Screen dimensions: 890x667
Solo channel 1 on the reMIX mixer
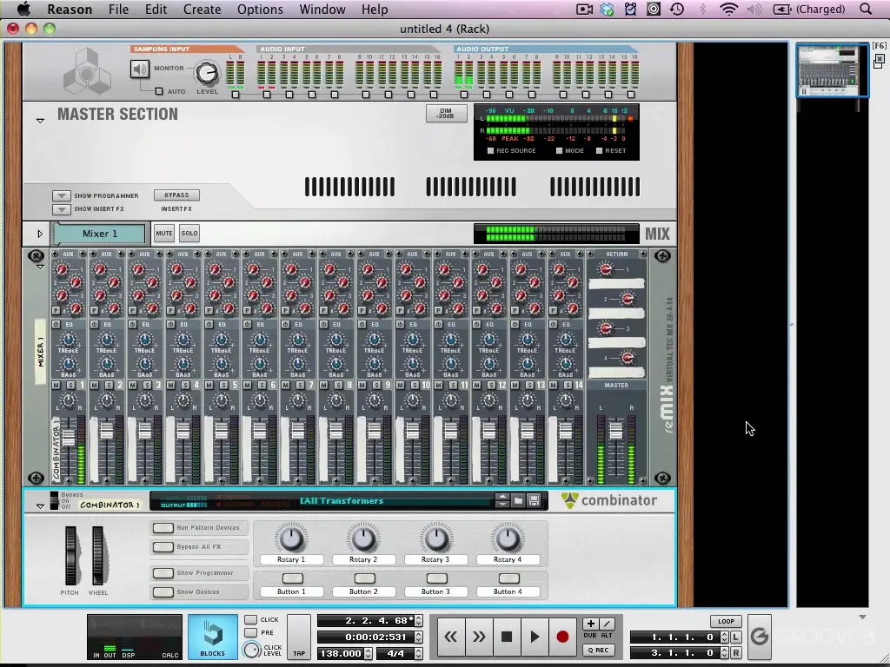click(70, 385)
